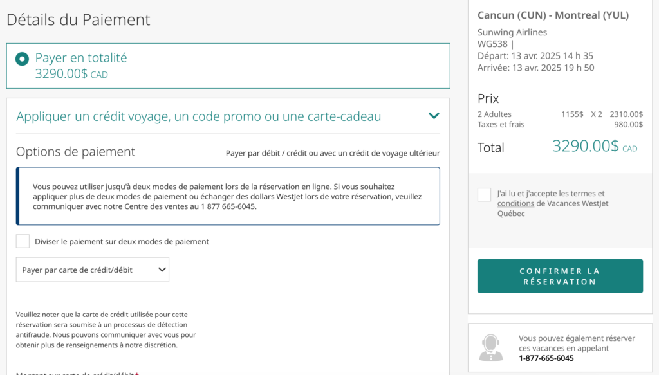Expand the travel credit section chevron

point(434,116)
